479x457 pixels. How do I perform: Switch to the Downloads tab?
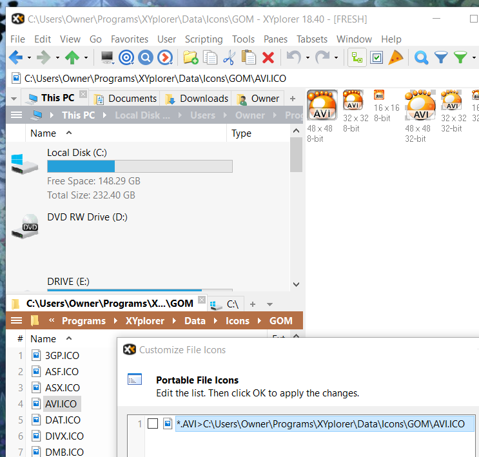197,99
